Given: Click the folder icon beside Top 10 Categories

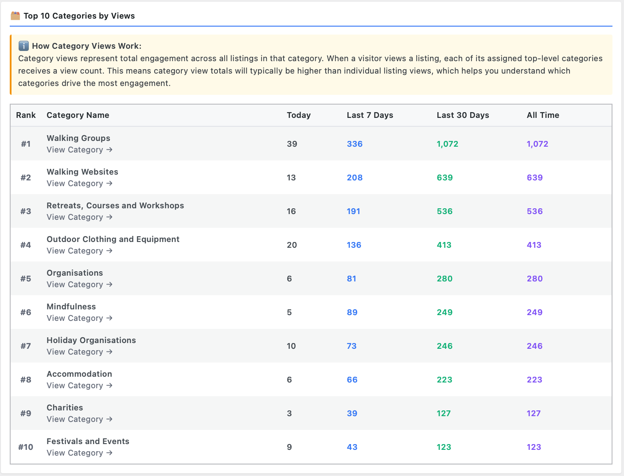Looking at the screenshot, I should click(16, 16).
